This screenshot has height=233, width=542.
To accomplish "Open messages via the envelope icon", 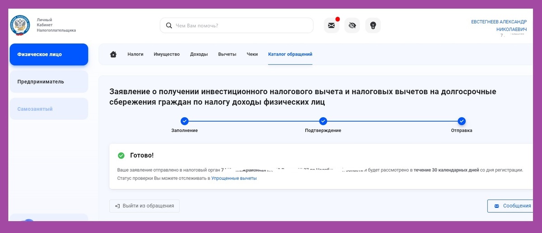I will click(x=332, y=26).
